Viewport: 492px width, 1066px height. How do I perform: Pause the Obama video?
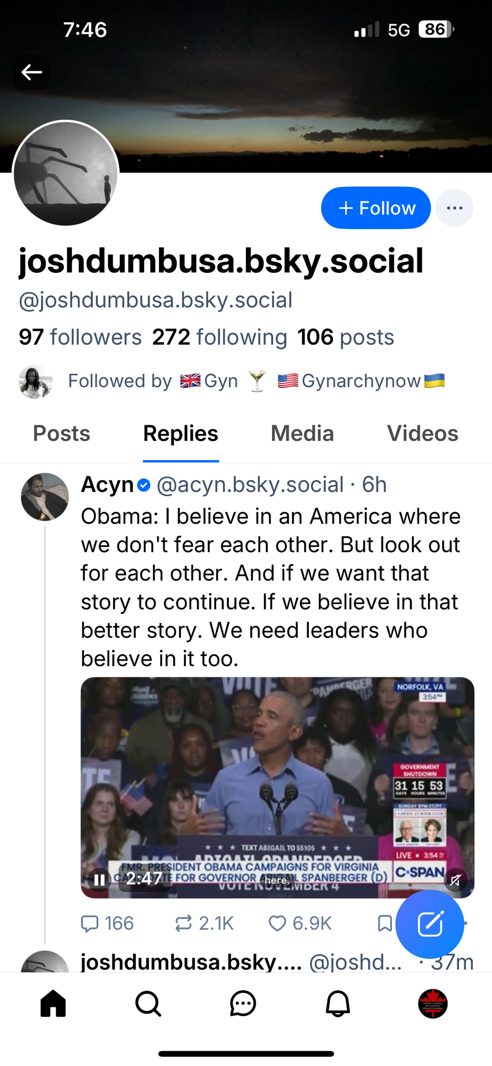coord(100,879)
